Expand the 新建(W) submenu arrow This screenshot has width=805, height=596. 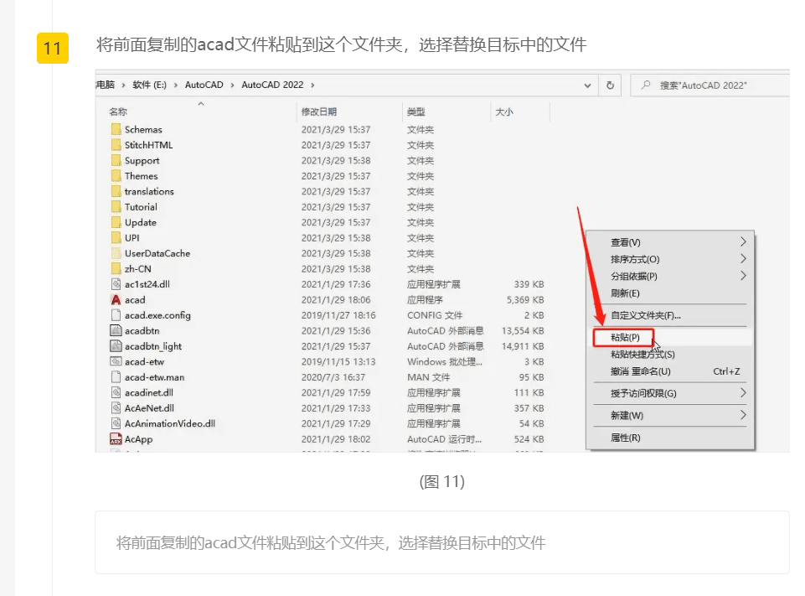742,415
